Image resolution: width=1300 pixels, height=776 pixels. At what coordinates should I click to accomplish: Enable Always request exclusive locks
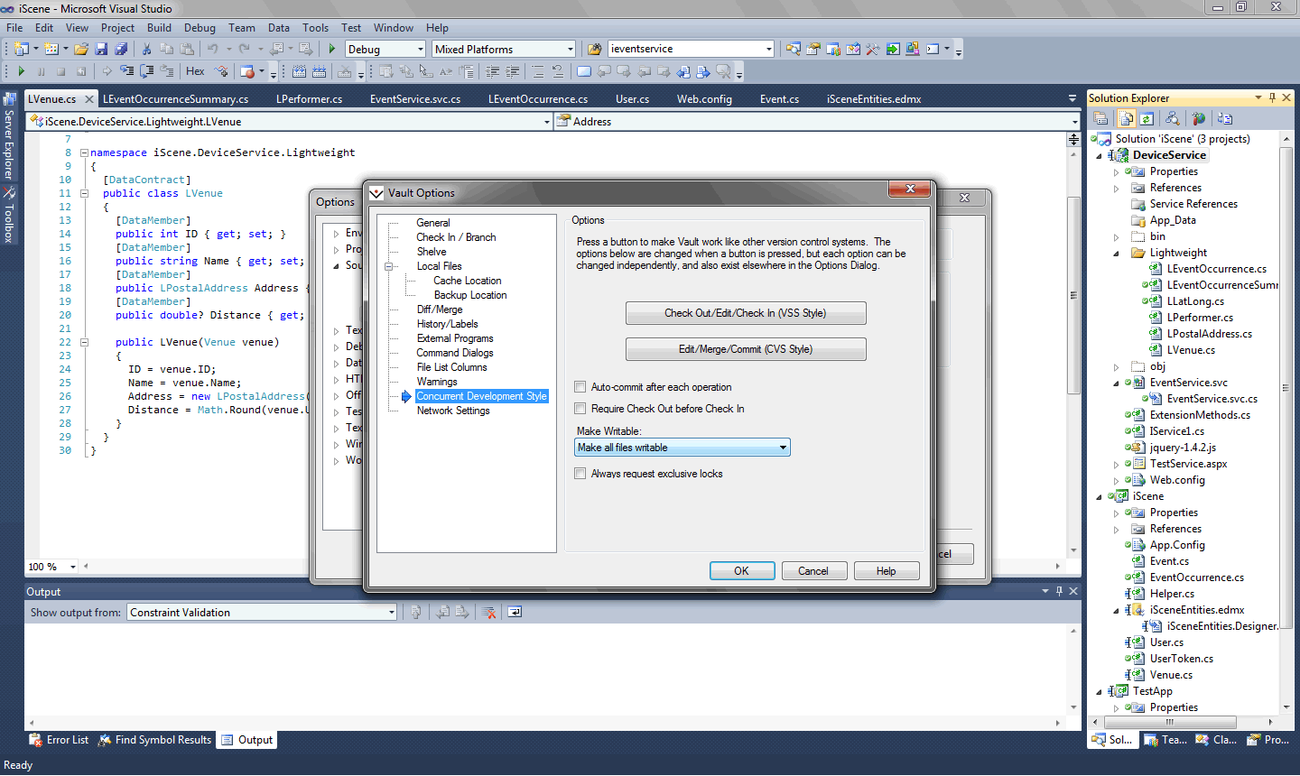pos(580,474)
